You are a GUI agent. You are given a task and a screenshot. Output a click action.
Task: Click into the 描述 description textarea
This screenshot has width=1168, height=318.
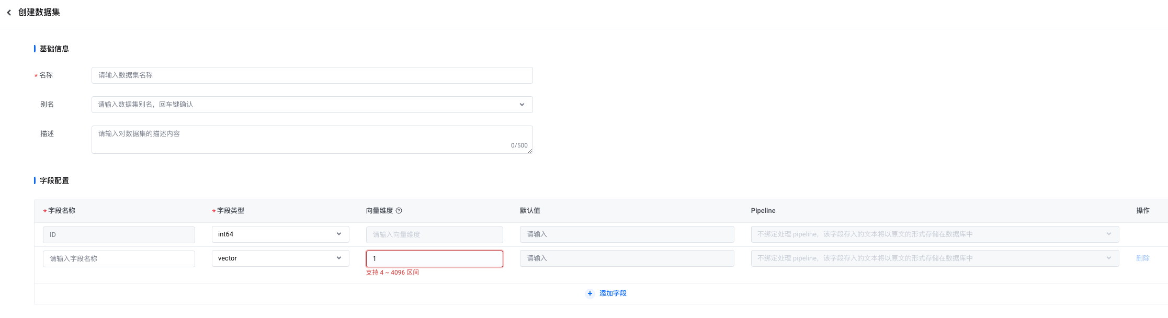coord(312,140)
